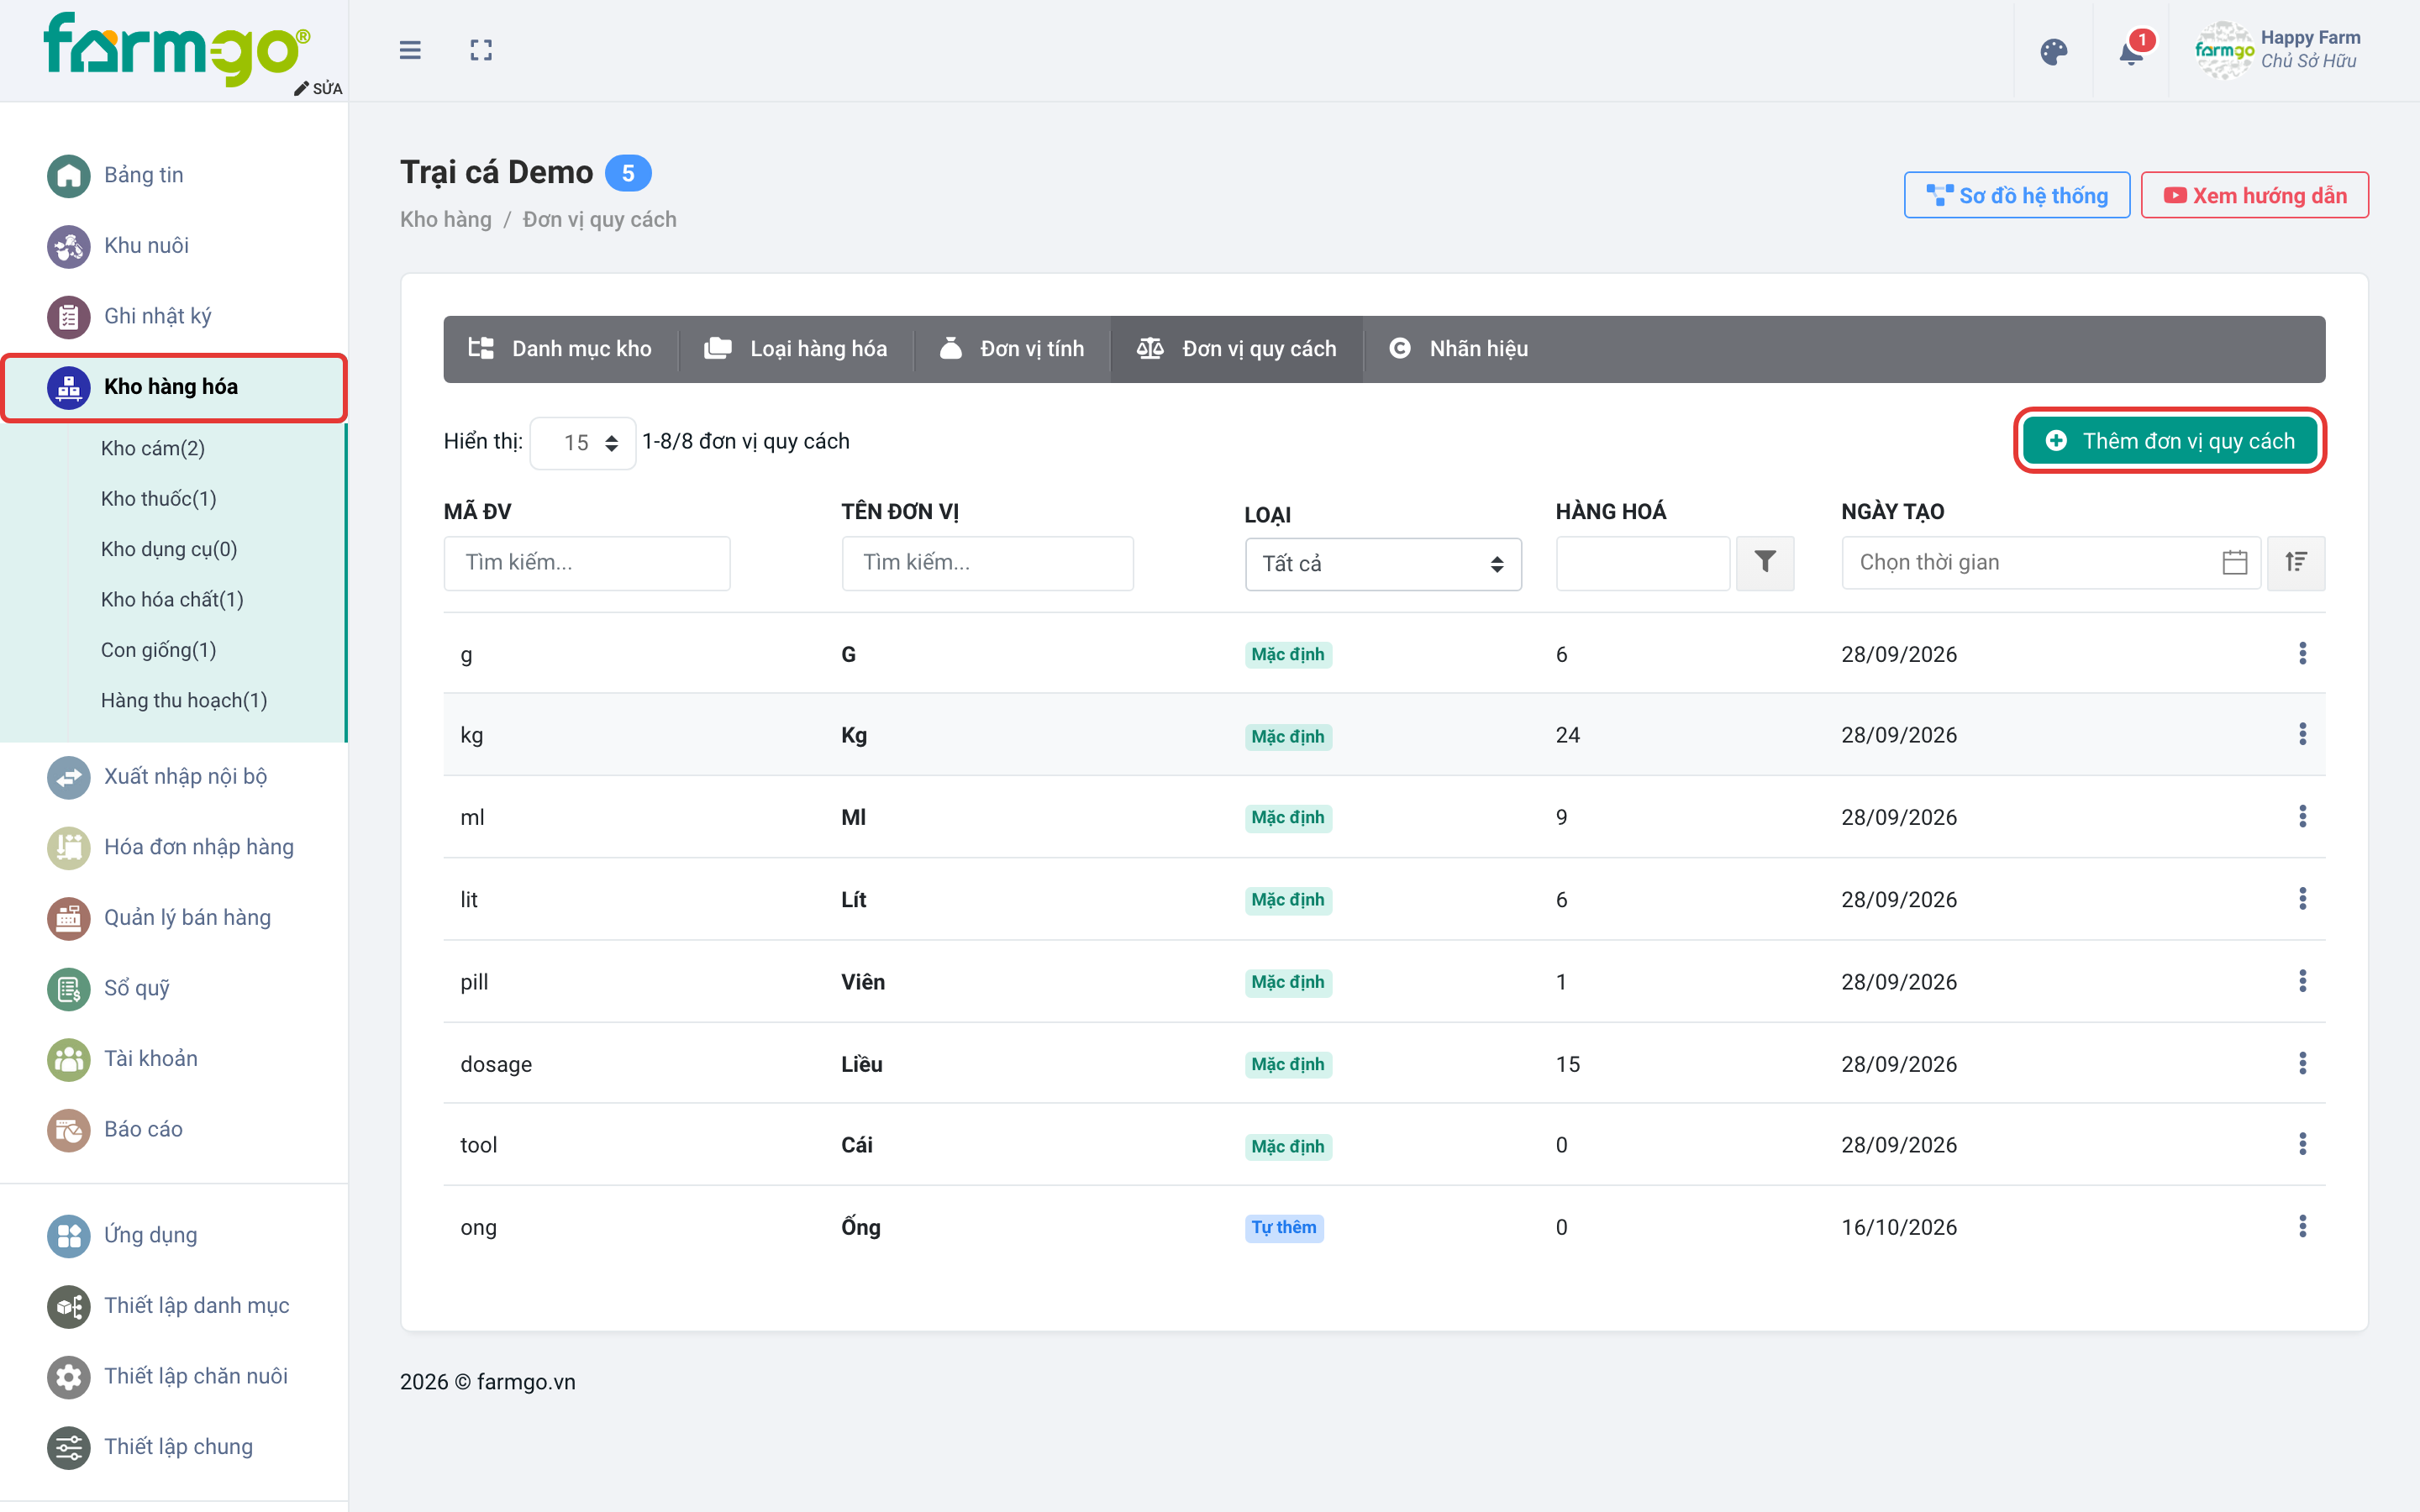
Task: Focus the Mã ĐV search field
Action: click(x=587, y=563)
